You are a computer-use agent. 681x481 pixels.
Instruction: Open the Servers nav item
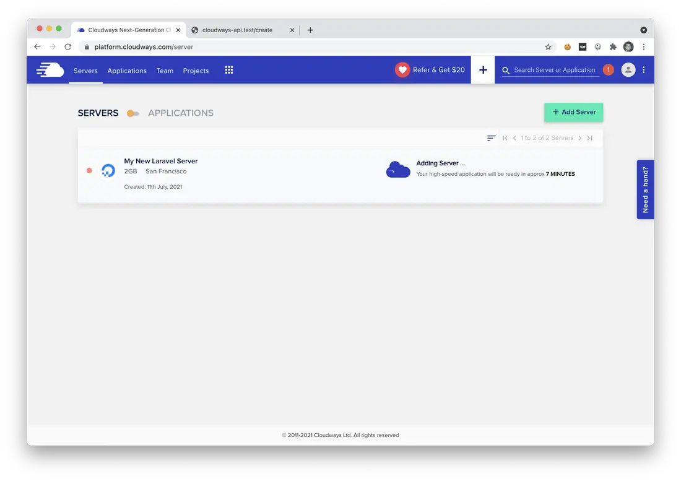point(85,71)
